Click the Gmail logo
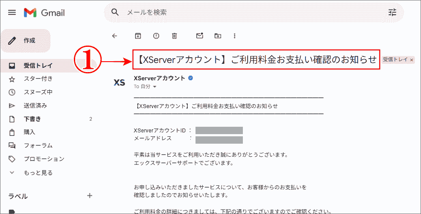The width and height of the screenshot is (421, 214). point(44,13)
